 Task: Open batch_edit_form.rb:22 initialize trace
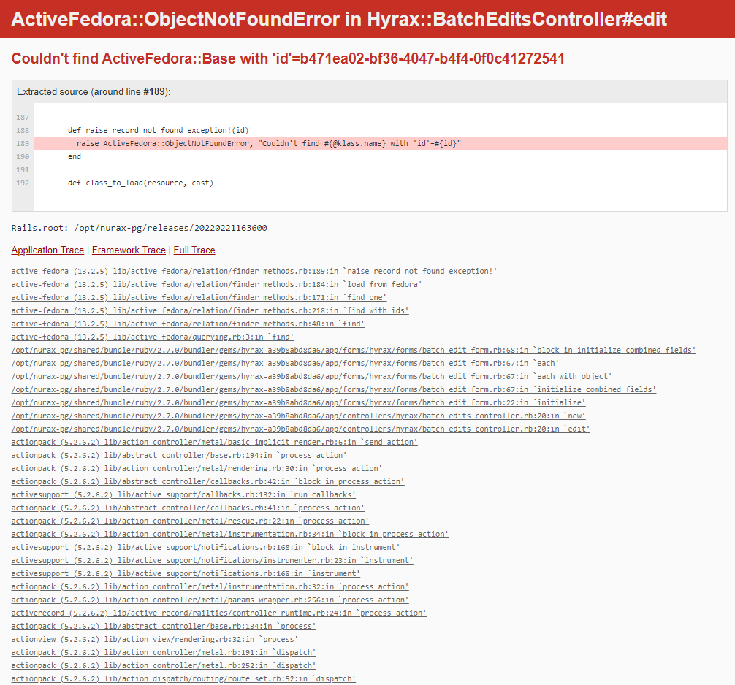298,402
